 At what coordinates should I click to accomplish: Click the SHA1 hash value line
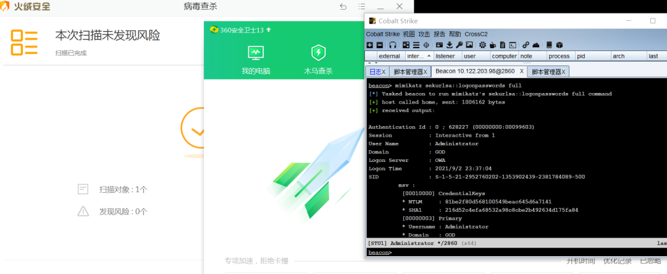pos(490,210)
